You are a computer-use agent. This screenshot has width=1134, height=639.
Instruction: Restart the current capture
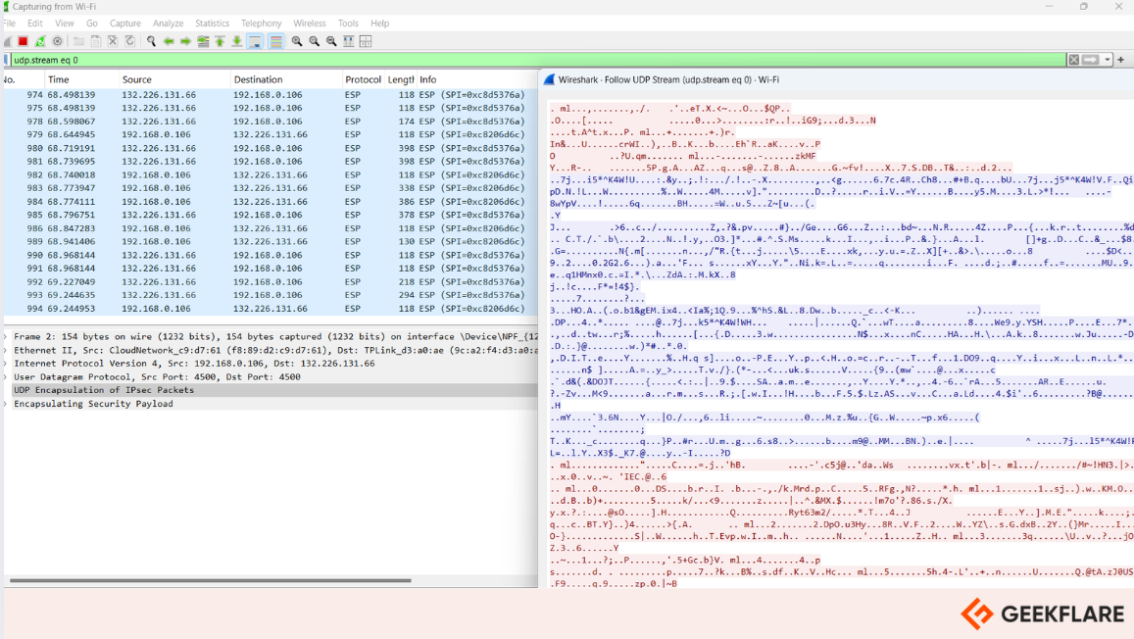point(40,41)
